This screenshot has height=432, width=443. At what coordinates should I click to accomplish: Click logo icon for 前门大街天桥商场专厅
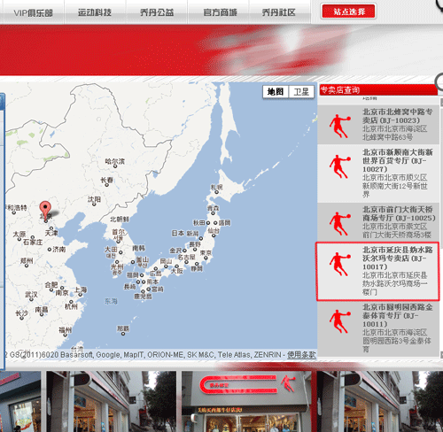click(x=339, y=223)
